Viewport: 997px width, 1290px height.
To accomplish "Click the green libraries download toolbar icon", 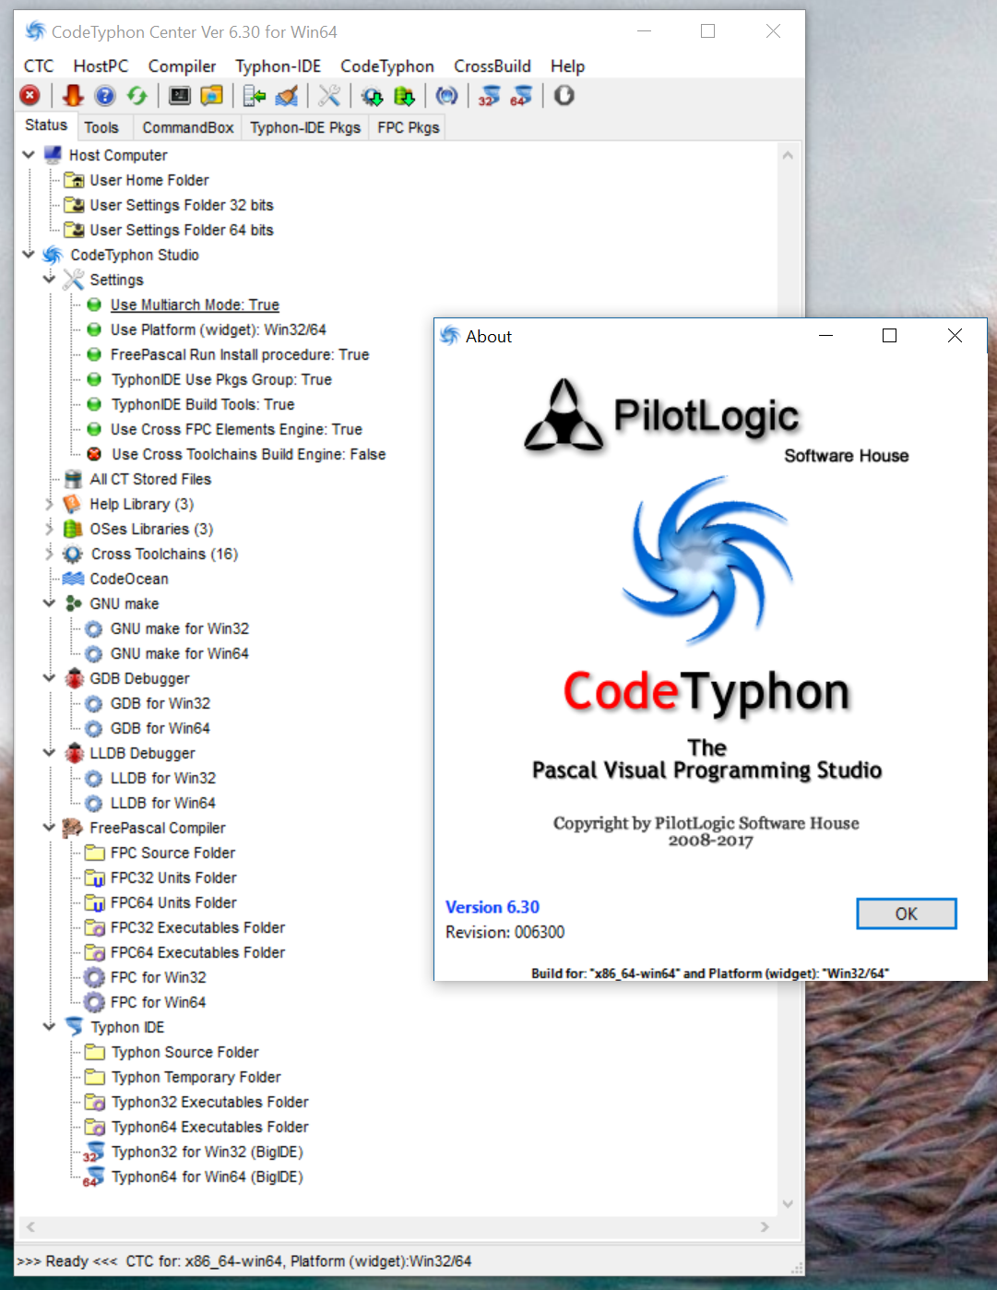I will [x=404, y=95].
